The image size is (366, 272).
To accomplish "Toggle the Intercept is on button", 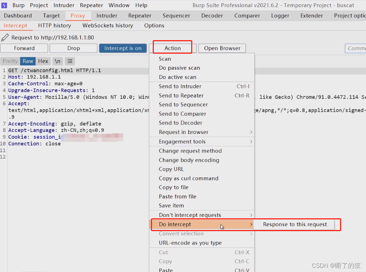I will pos(123,48).
